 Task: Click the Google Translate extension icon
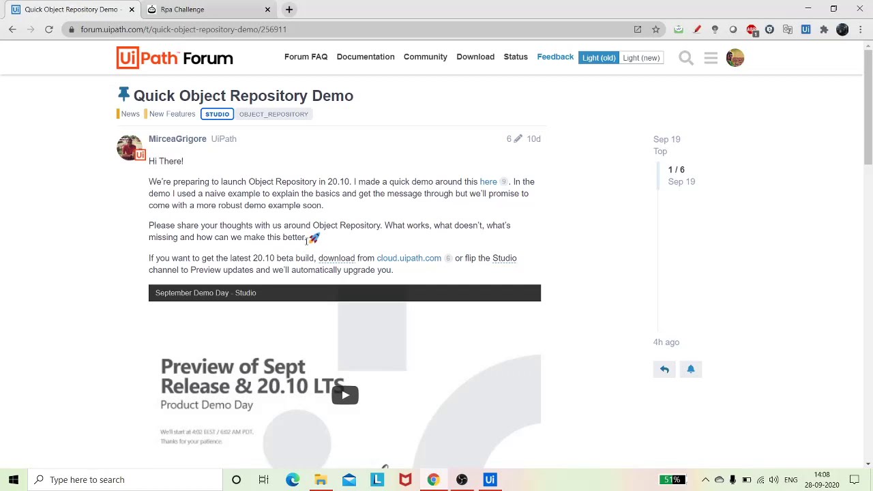[788, 29]
